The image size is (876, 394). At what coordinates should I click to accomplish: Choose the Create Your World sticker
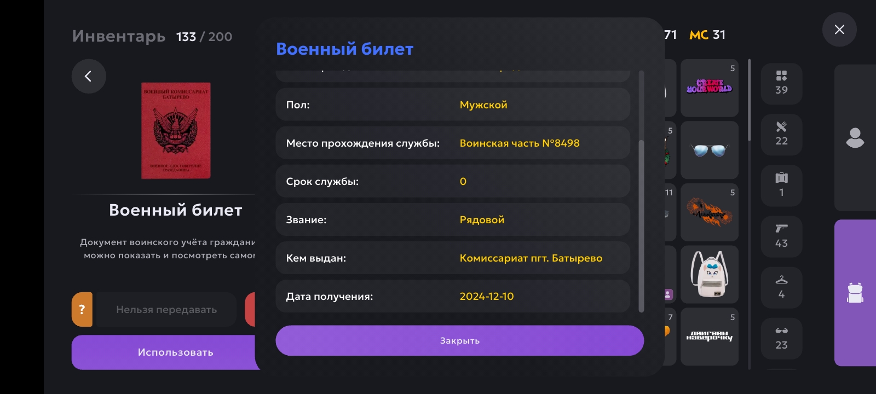[710, 88]
